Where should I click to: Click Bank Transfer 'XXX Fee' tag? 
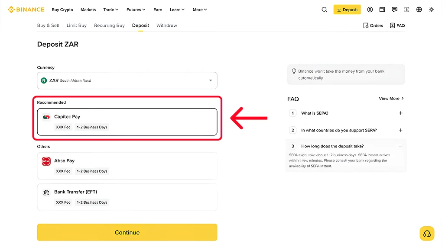click(63, 202)
